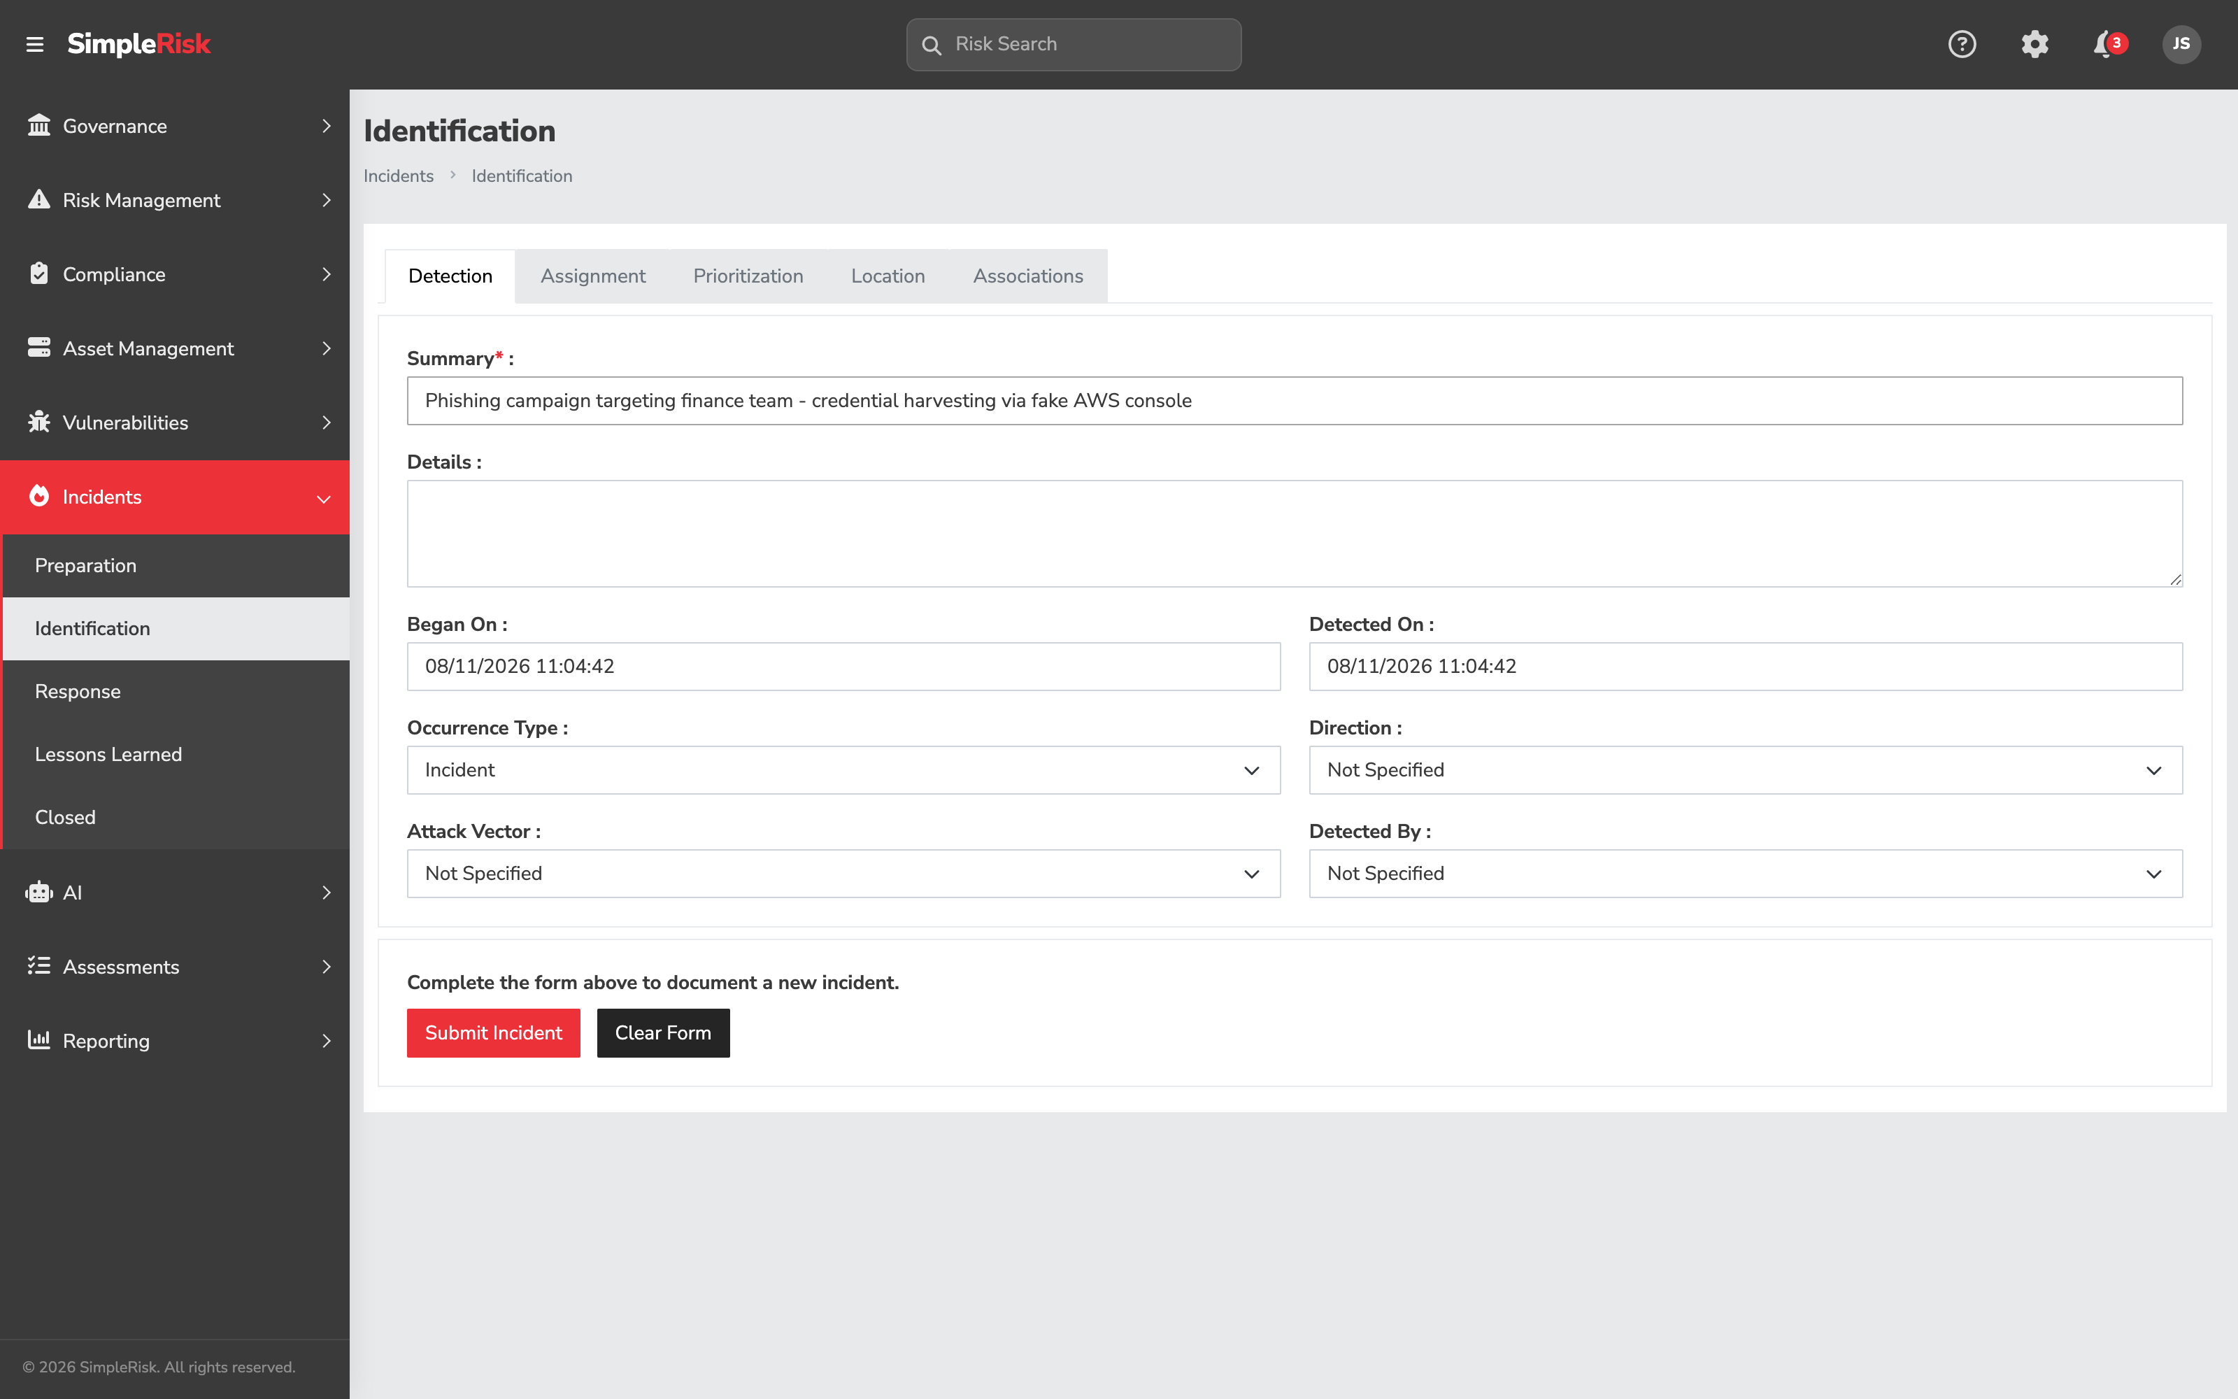This screenshot has height=1399, width=2238.
Task: Click the Clear Form button
Action: coord(663,1032)
